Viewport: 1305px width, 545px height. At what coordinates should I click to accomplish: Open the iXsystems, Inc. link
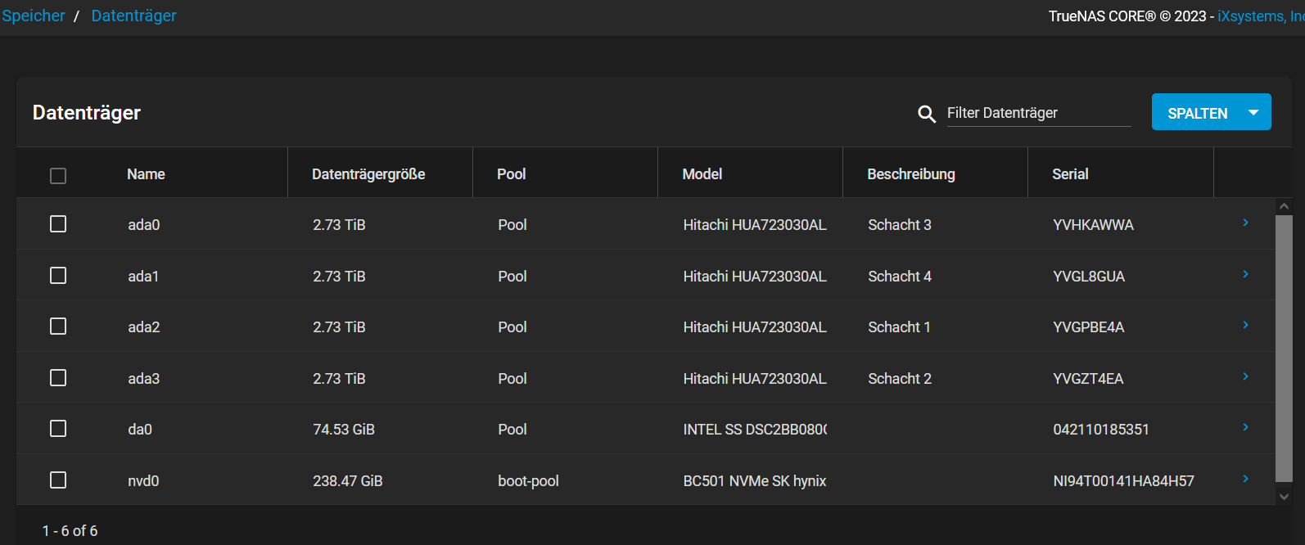(x=1259, y=16)
